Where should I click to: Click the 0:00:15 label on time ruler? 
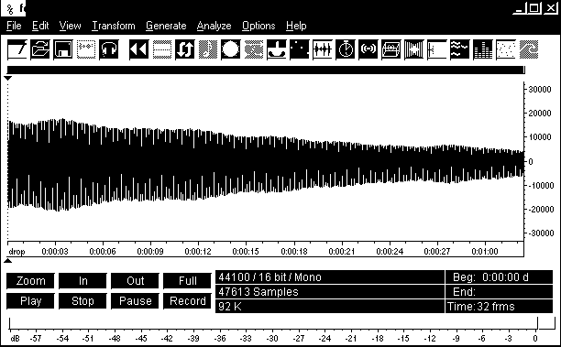pos(246,251)
